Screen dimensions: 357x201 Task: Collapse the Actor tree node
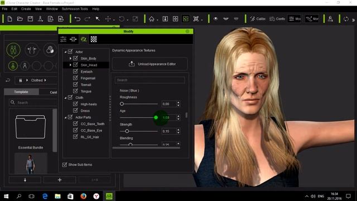[65, 52]
